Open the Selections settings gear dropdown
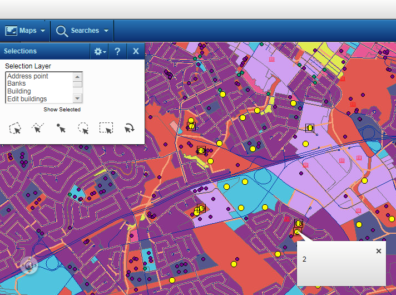 (100, 51)
